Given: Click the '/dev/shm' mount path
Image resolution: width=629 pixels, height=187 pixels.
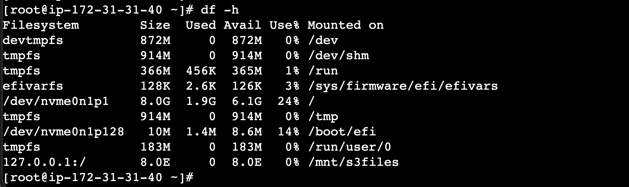Looking at the screenshot, I should (x=338, y=56).
